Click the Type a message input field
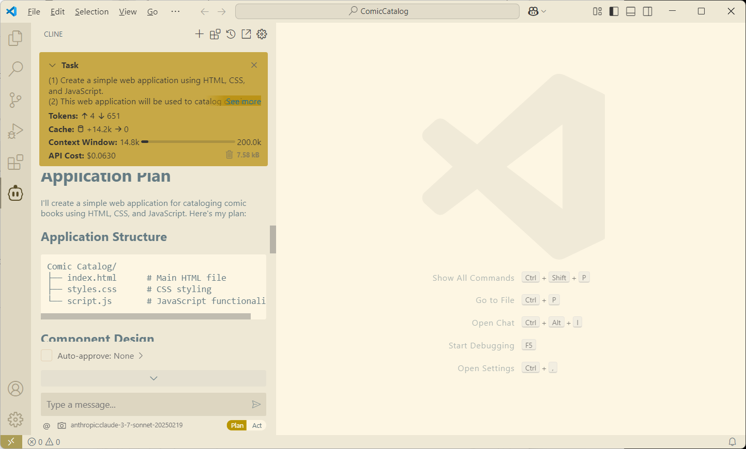This screenshot has width=746, height=449. click(x=145, y=405)
